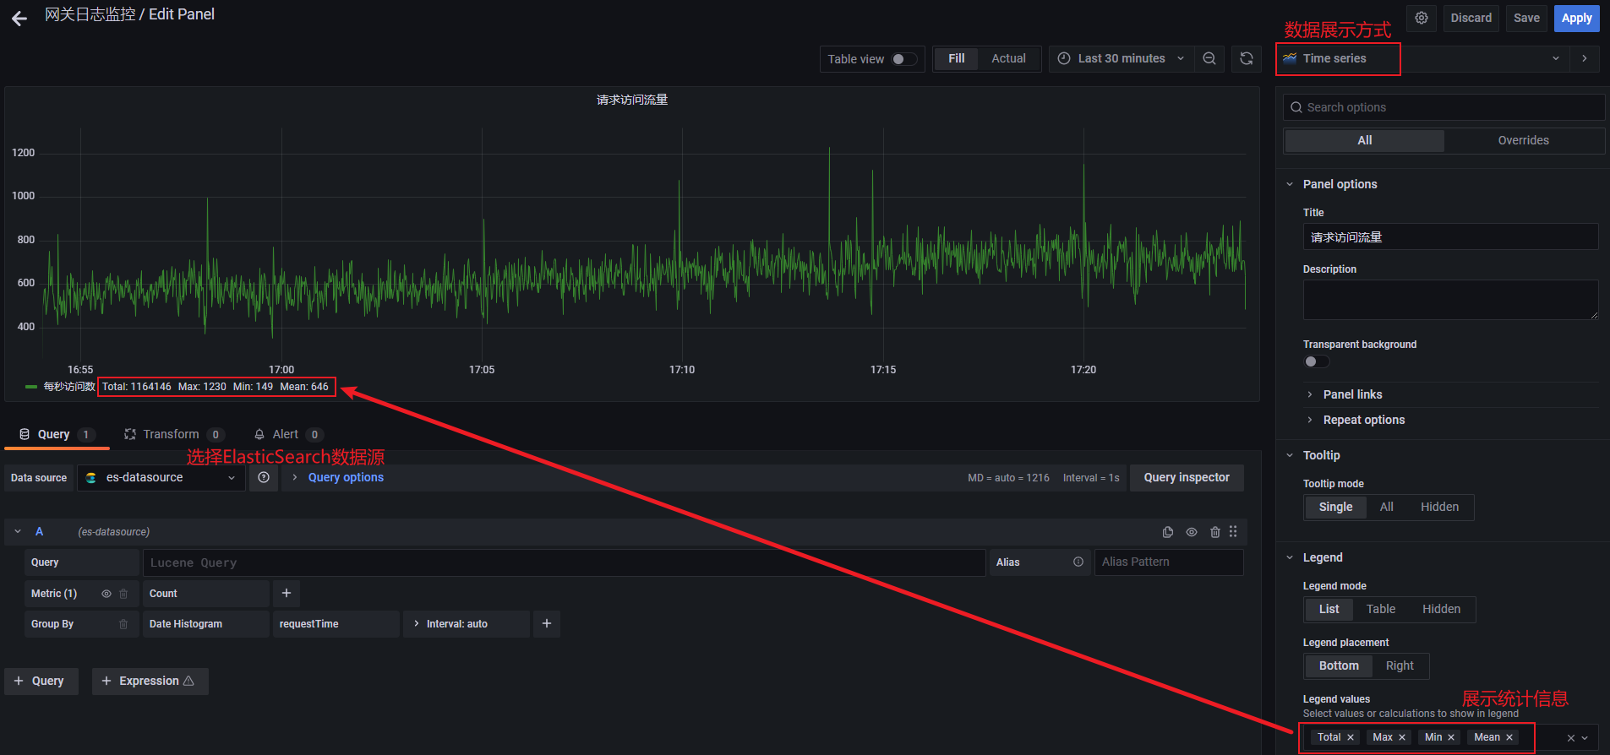The image size is (1610, 755).
Task: Remove the Group By trash icon
Action: click(x=123, y=624)
